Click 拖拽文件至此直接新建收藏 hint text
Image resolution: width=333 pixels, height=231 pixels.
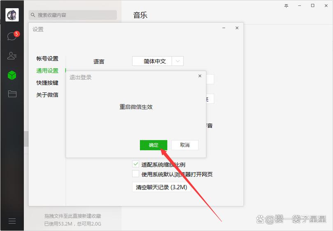point(72,216)
